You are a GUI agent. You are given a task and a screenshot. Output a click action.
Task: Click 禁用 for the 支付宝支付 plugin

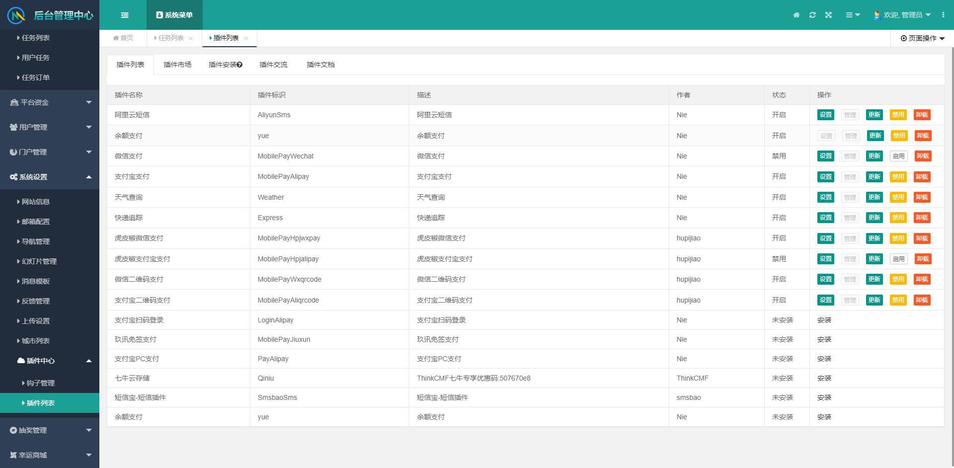(898, 177)
